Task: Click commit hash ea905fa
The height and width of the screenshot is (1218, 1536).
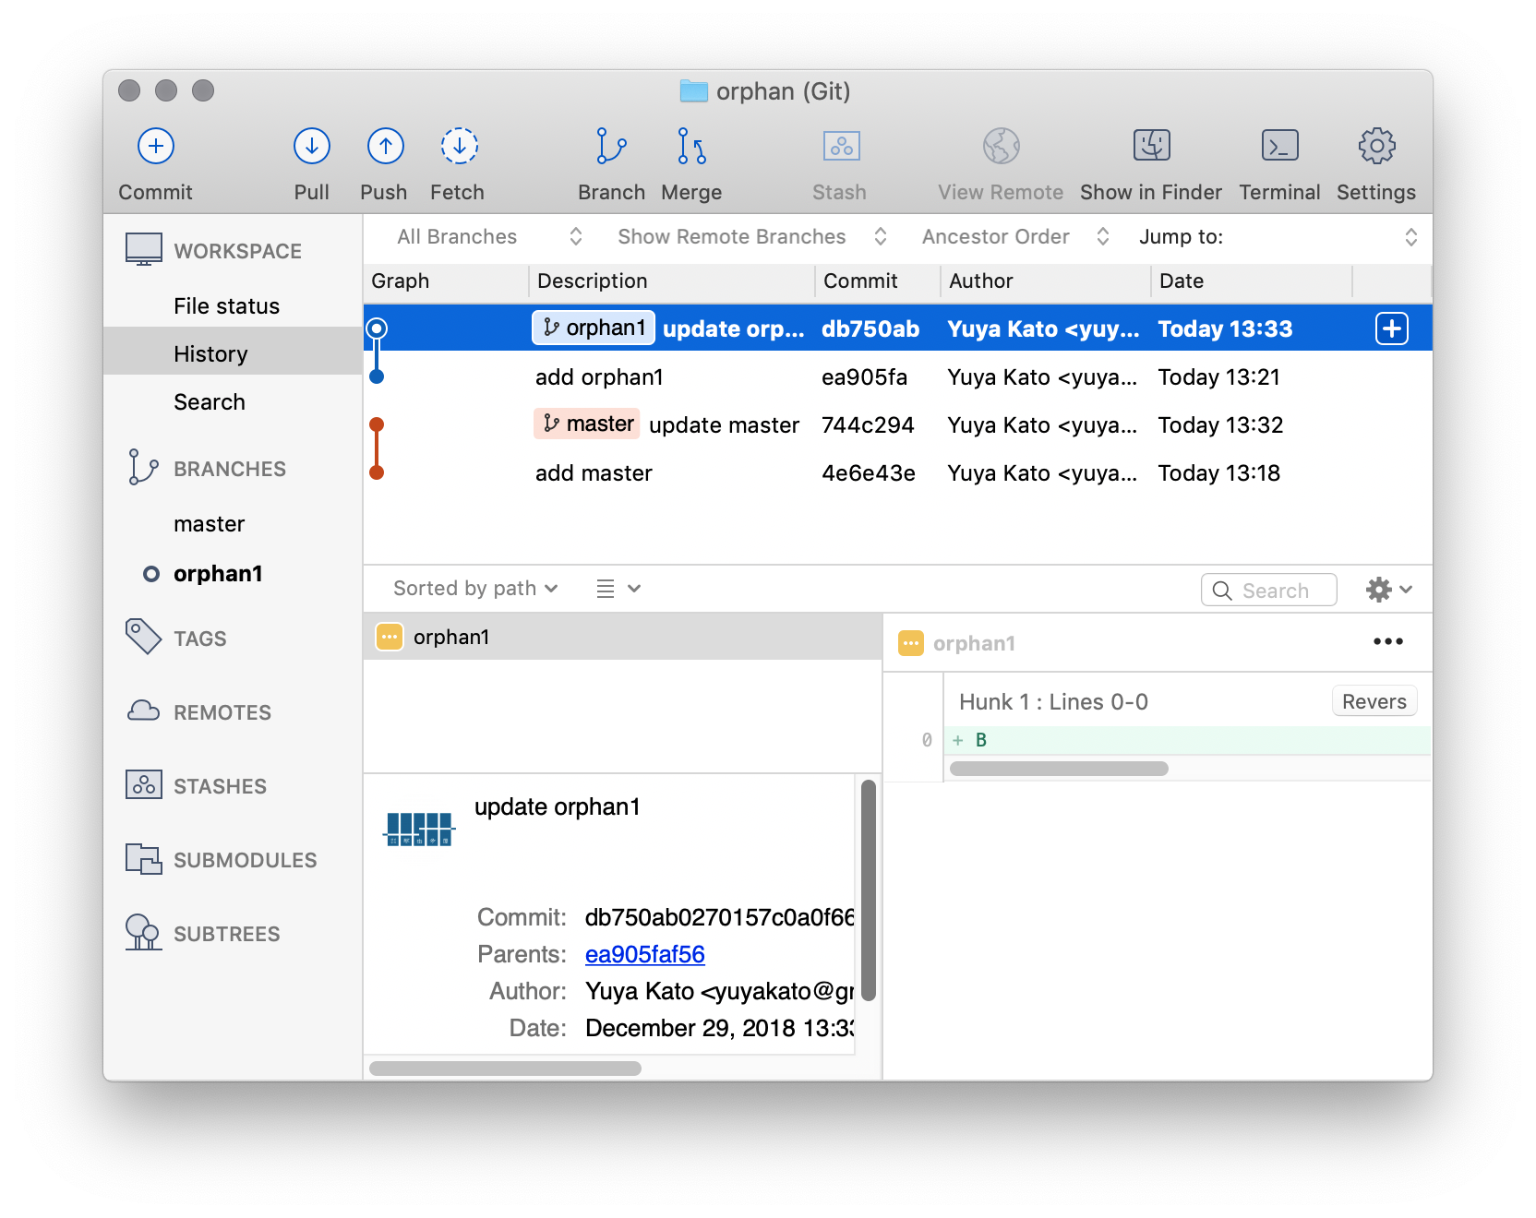Action: click(x=865, y=377)
